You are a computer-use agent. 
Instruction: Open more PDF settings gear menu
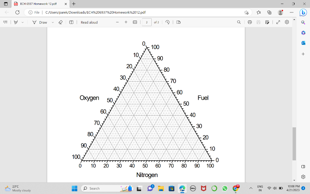pyautogui.click(x=286, y=22)
